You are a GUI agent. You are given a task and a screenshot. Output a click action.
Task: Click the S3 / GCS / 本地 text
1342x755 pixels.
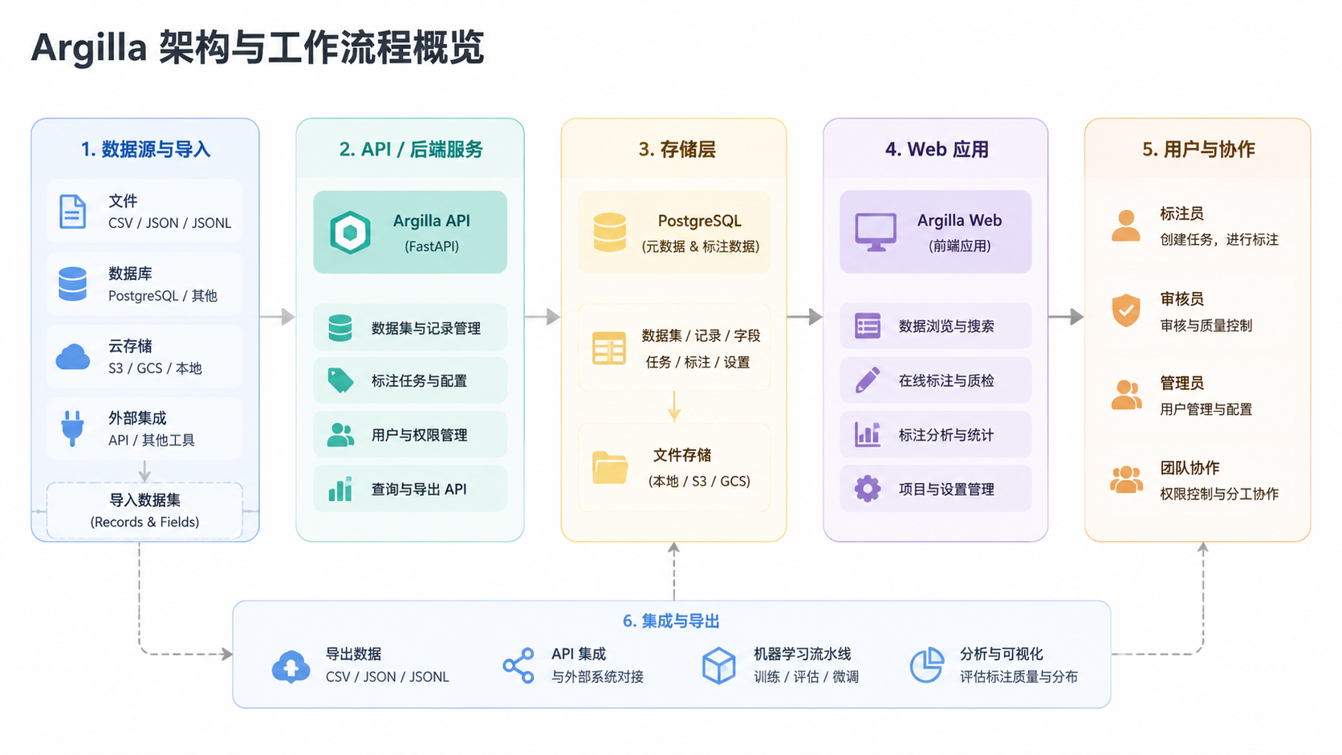155,368
